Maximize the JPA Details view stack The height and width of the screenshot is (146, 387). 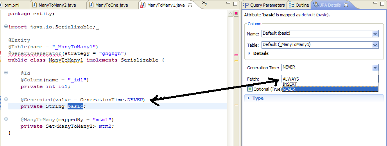(x=383, y=4)
